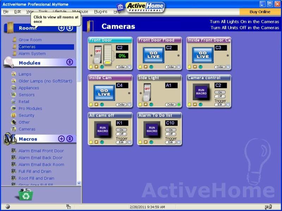Click the Appliances category icon

(x=13, y=88)
